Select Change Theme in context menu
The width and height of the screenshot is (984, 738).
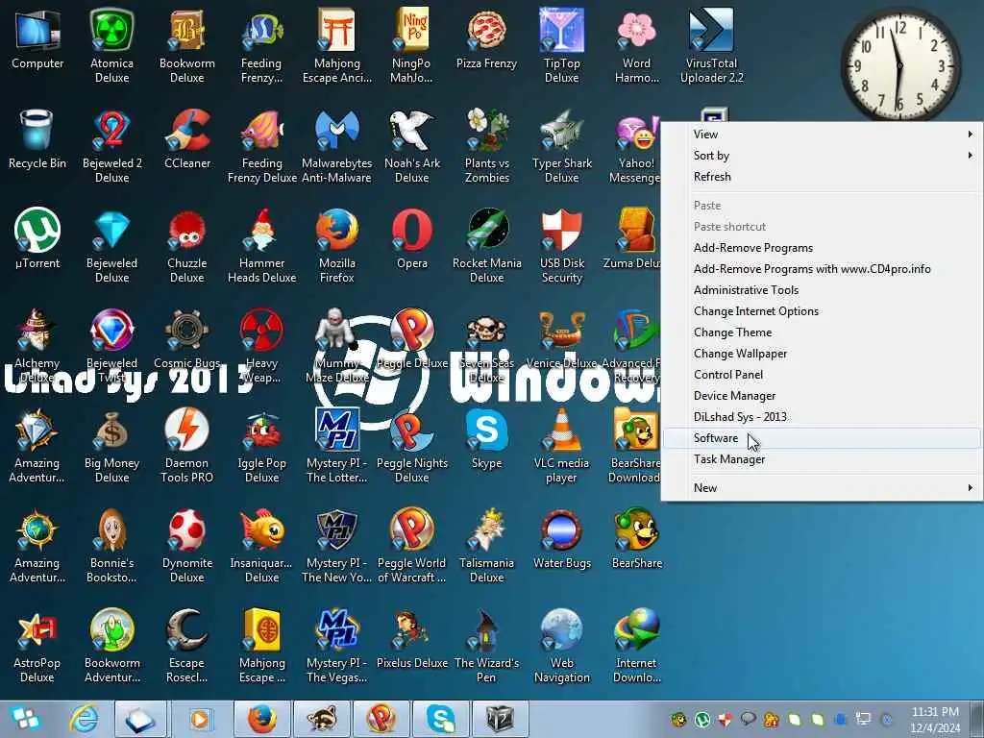823,332
